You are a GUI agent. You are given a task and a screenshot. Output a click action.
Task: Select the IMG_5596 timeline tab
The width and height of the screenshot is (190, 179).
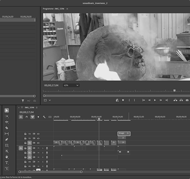tap(29, 108)
